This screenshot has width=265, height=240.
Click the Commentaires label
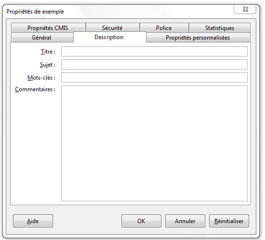[x=35, y=89]
